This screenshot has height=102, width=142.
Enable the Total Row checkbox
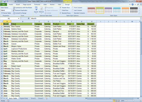click(x=60, y=10)
